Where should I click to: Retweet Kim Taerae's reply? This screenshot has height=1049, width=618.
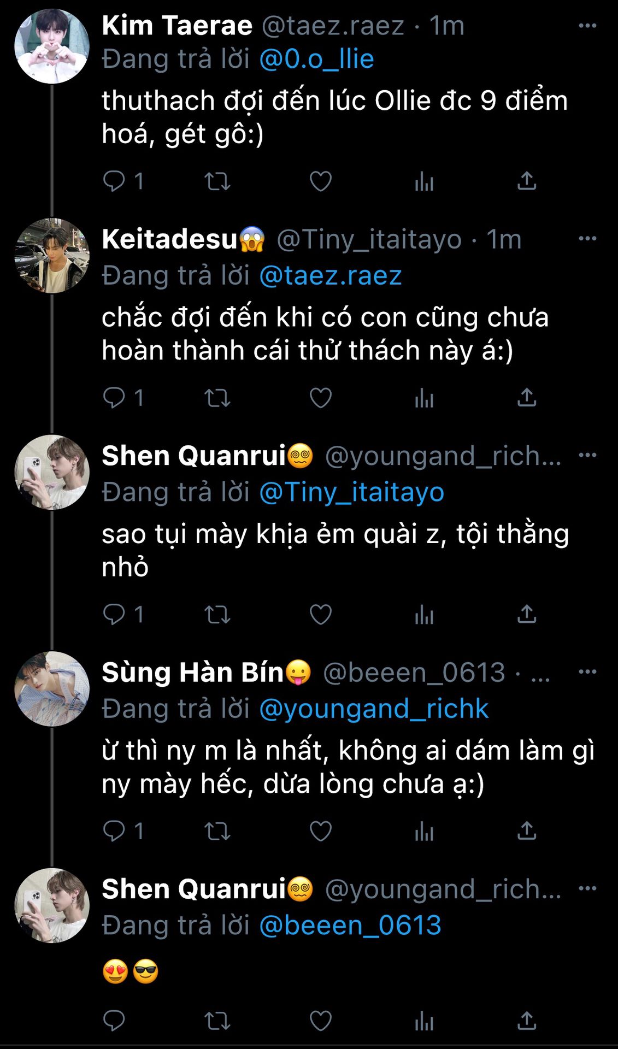point(217,181)
